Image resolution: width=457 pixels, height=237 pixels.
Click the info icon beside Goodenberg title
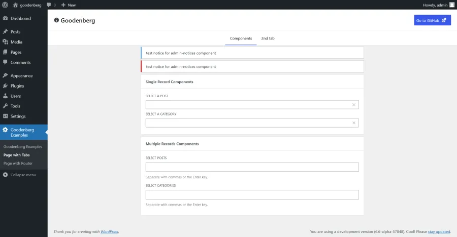(56, 20)
